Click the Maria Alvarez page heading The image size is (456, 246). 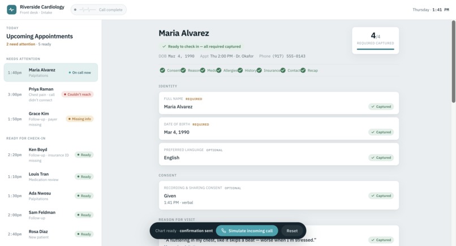click(184, 33)
